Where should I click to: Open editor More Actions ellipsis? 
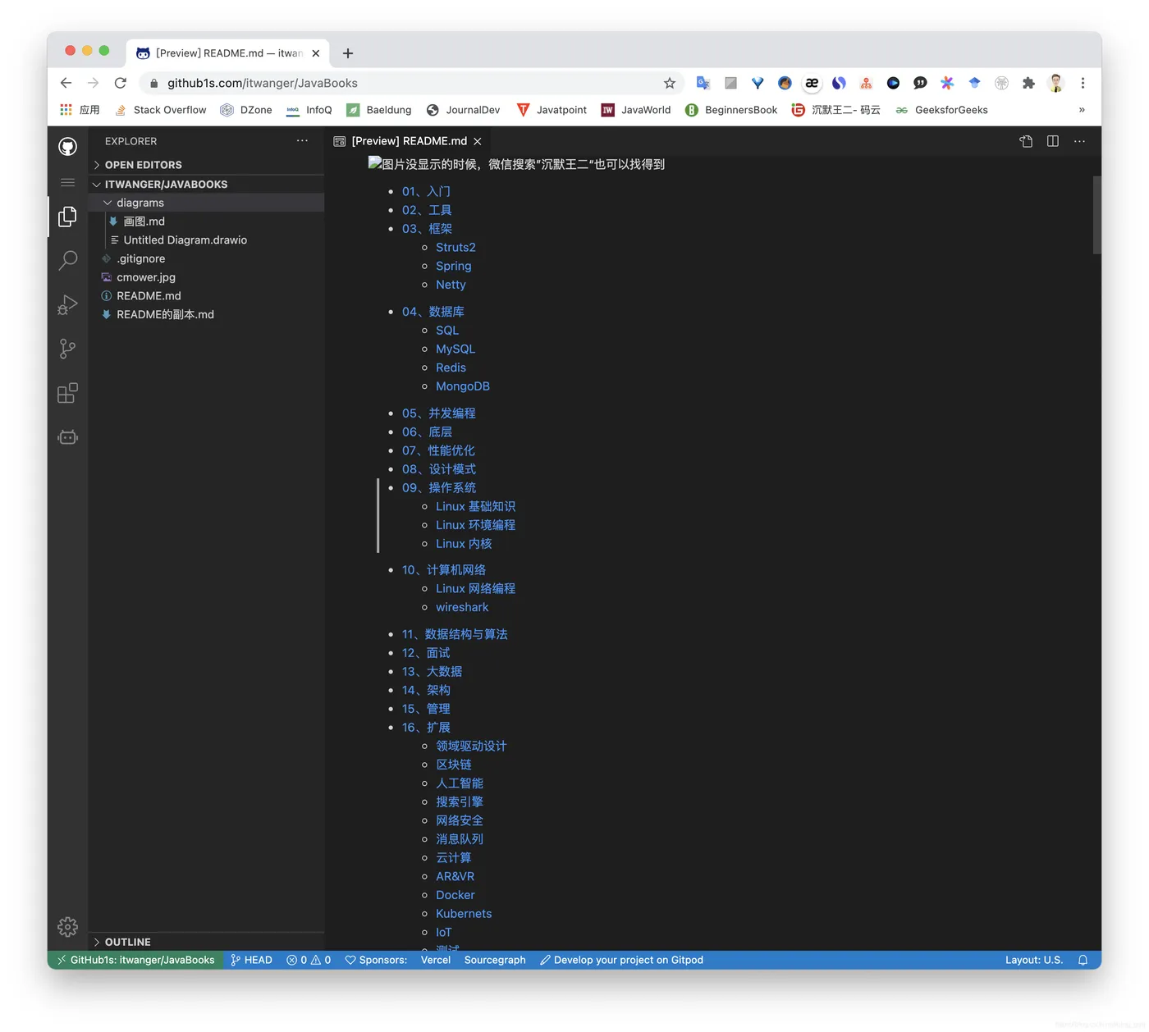coord(1079,141)
